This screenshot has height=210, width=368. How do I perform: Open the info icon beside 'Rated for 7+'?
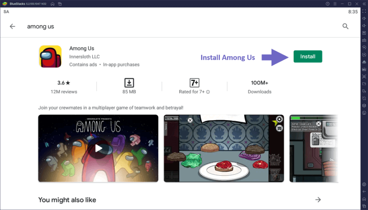point(208,92)
